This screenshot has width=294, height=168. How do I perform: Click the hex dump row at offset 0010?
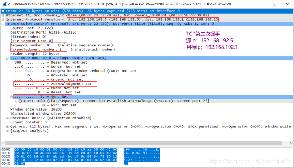tap(66, 154)
